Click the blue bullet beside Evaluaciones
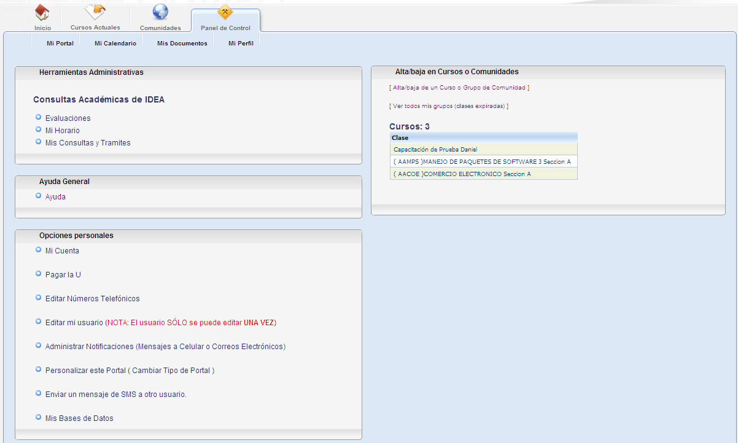Image resolution: width=738 pixels, height=443 pixels. point(39,117)
